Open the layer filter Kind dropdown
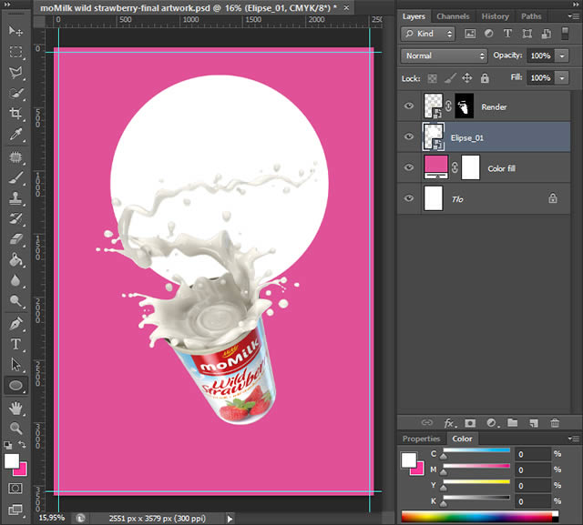 pos(428,34)
